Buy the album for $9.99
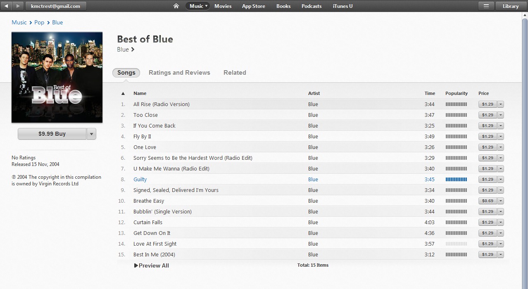 pos(52,134)
